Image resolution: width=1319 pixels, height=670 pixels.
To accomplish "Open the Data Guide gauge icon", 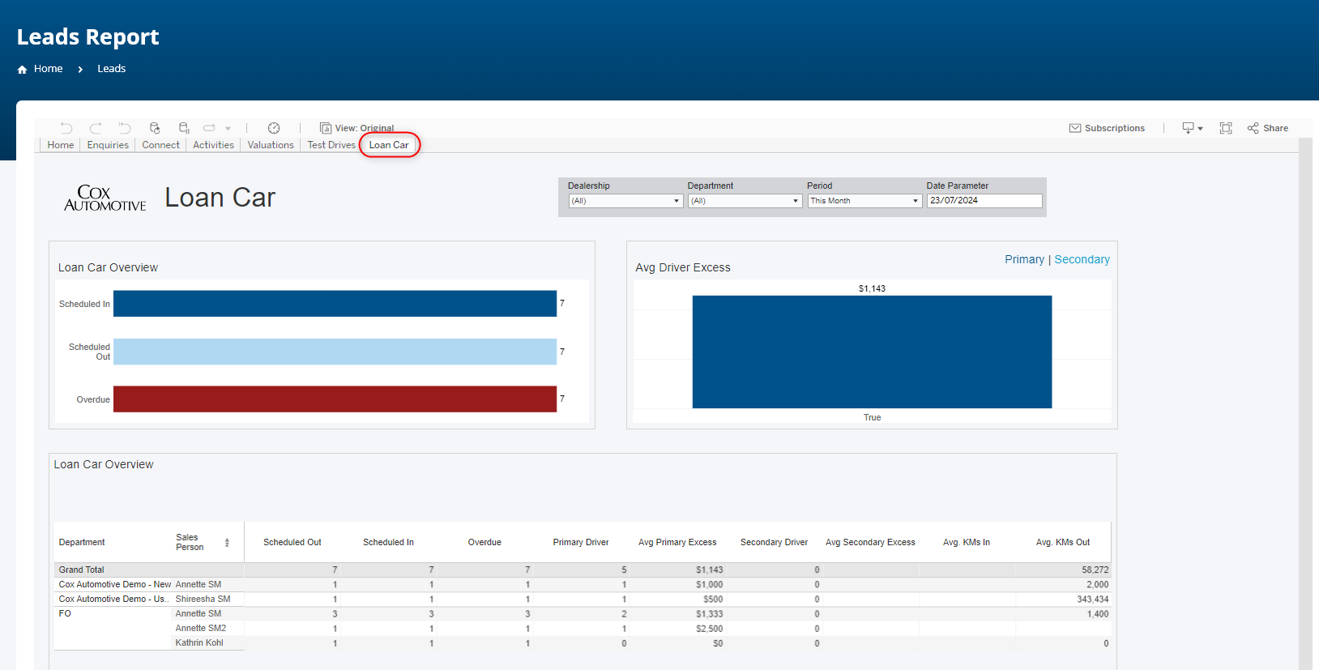I will [274, 128].
